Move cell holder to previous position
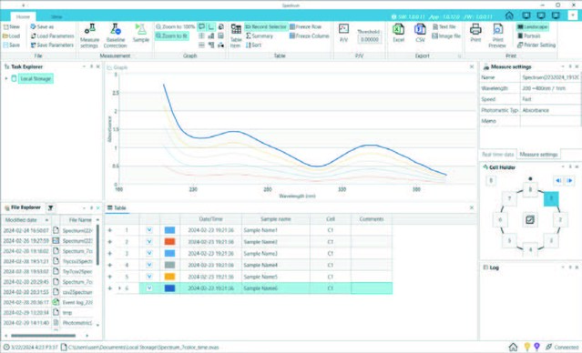Image resolution: width=582 pixels, height=353 pixels. tap(558, 180)
